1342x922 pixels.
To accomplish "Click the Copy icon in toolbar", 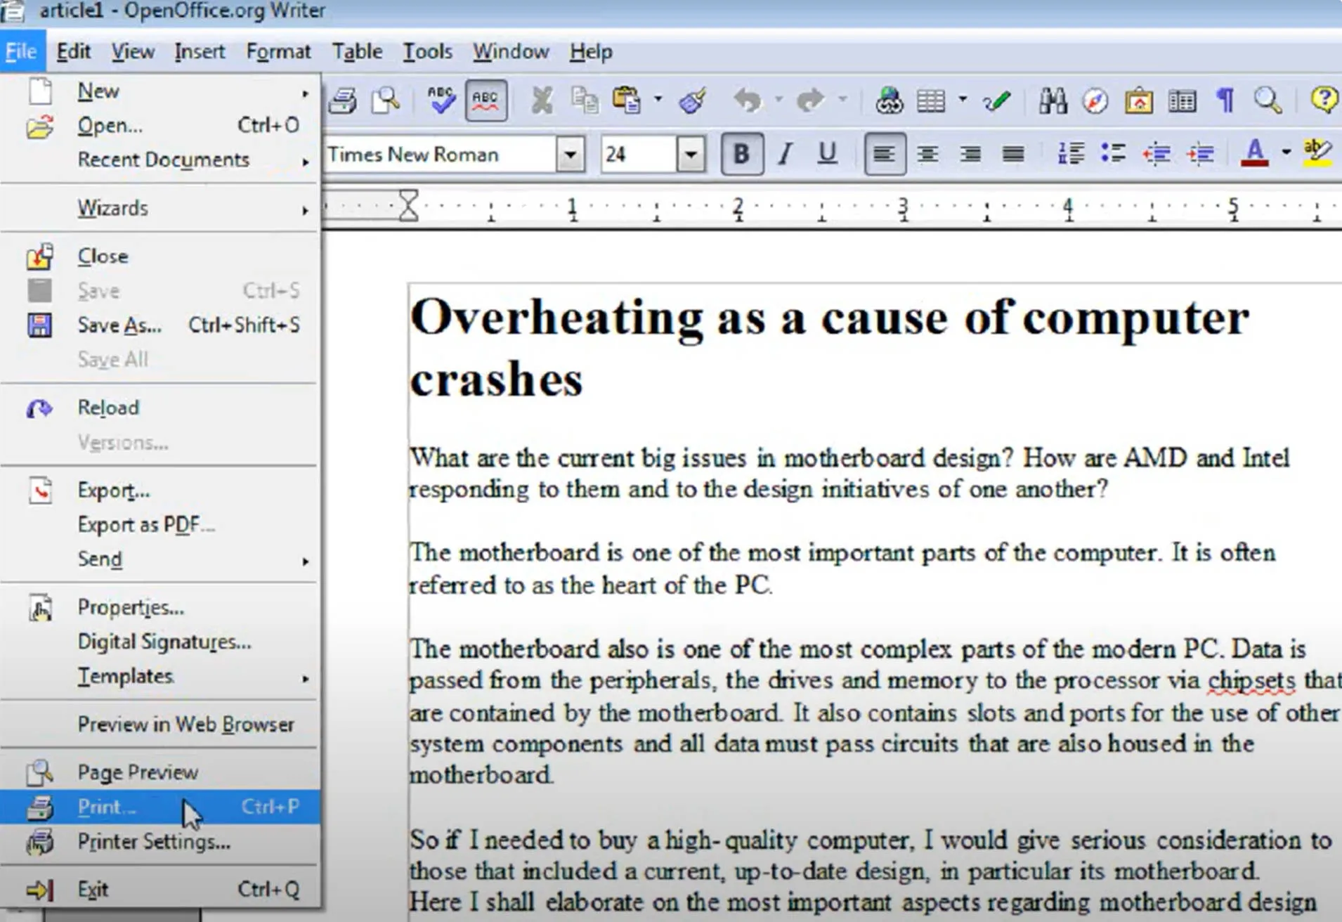I will (x=585, y=100).
